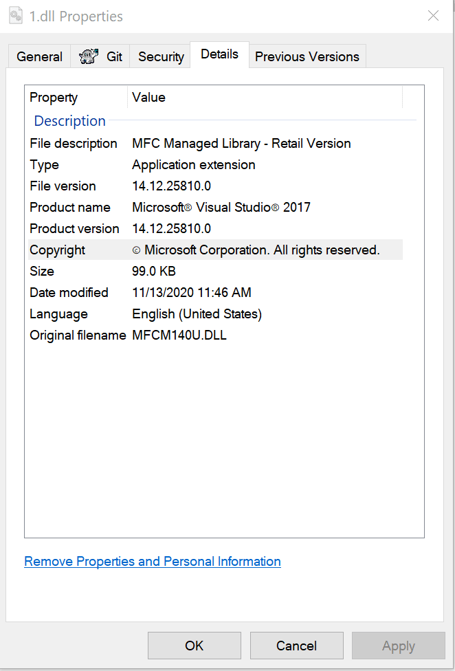Switch to the Security tab
Viewport: 455px width, 671px height.
point(161,57)
